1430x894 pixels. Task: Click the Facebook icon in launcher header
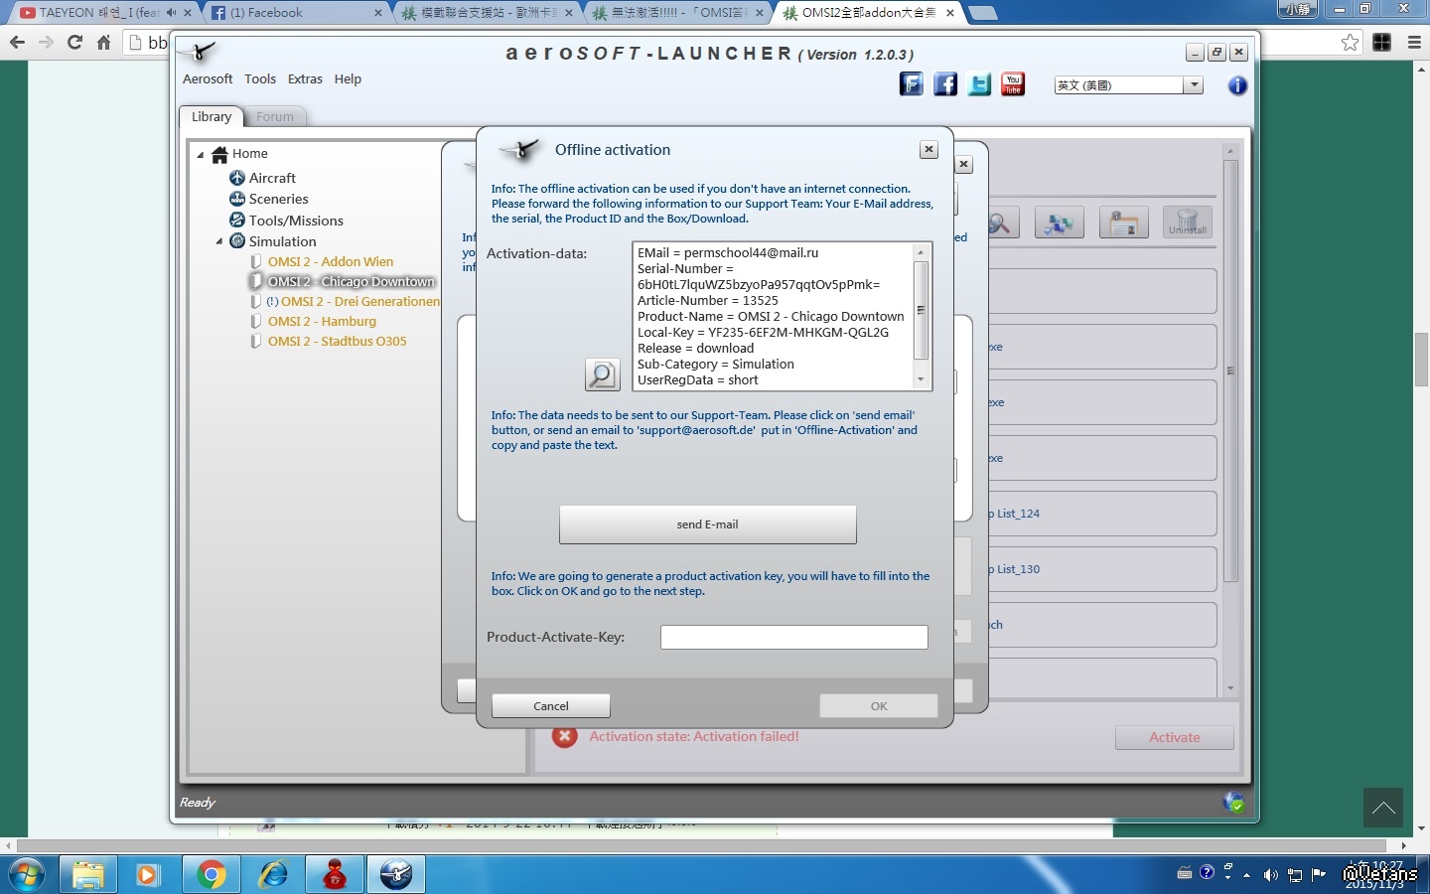[945, 84]
